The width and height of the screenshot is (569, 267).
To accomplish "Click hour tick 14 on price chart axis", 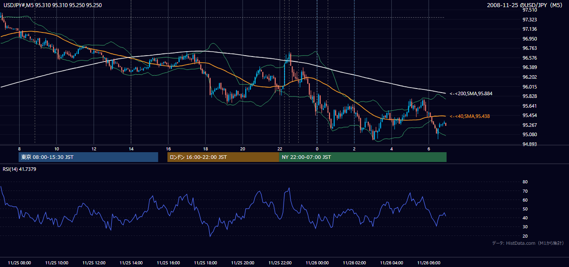I will pos(131,149).
